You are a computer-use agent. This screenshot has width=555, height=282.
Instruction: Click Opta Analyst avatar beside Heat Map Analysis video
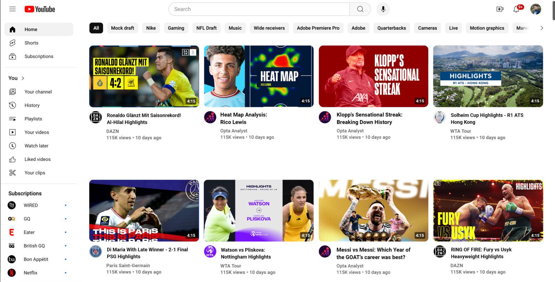coord(210,117)
